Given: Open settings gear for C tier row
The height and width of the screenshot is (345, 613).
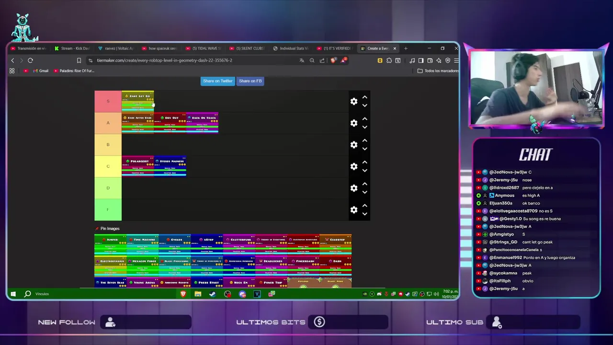Looking at the screenshot, I should [353, 166].
